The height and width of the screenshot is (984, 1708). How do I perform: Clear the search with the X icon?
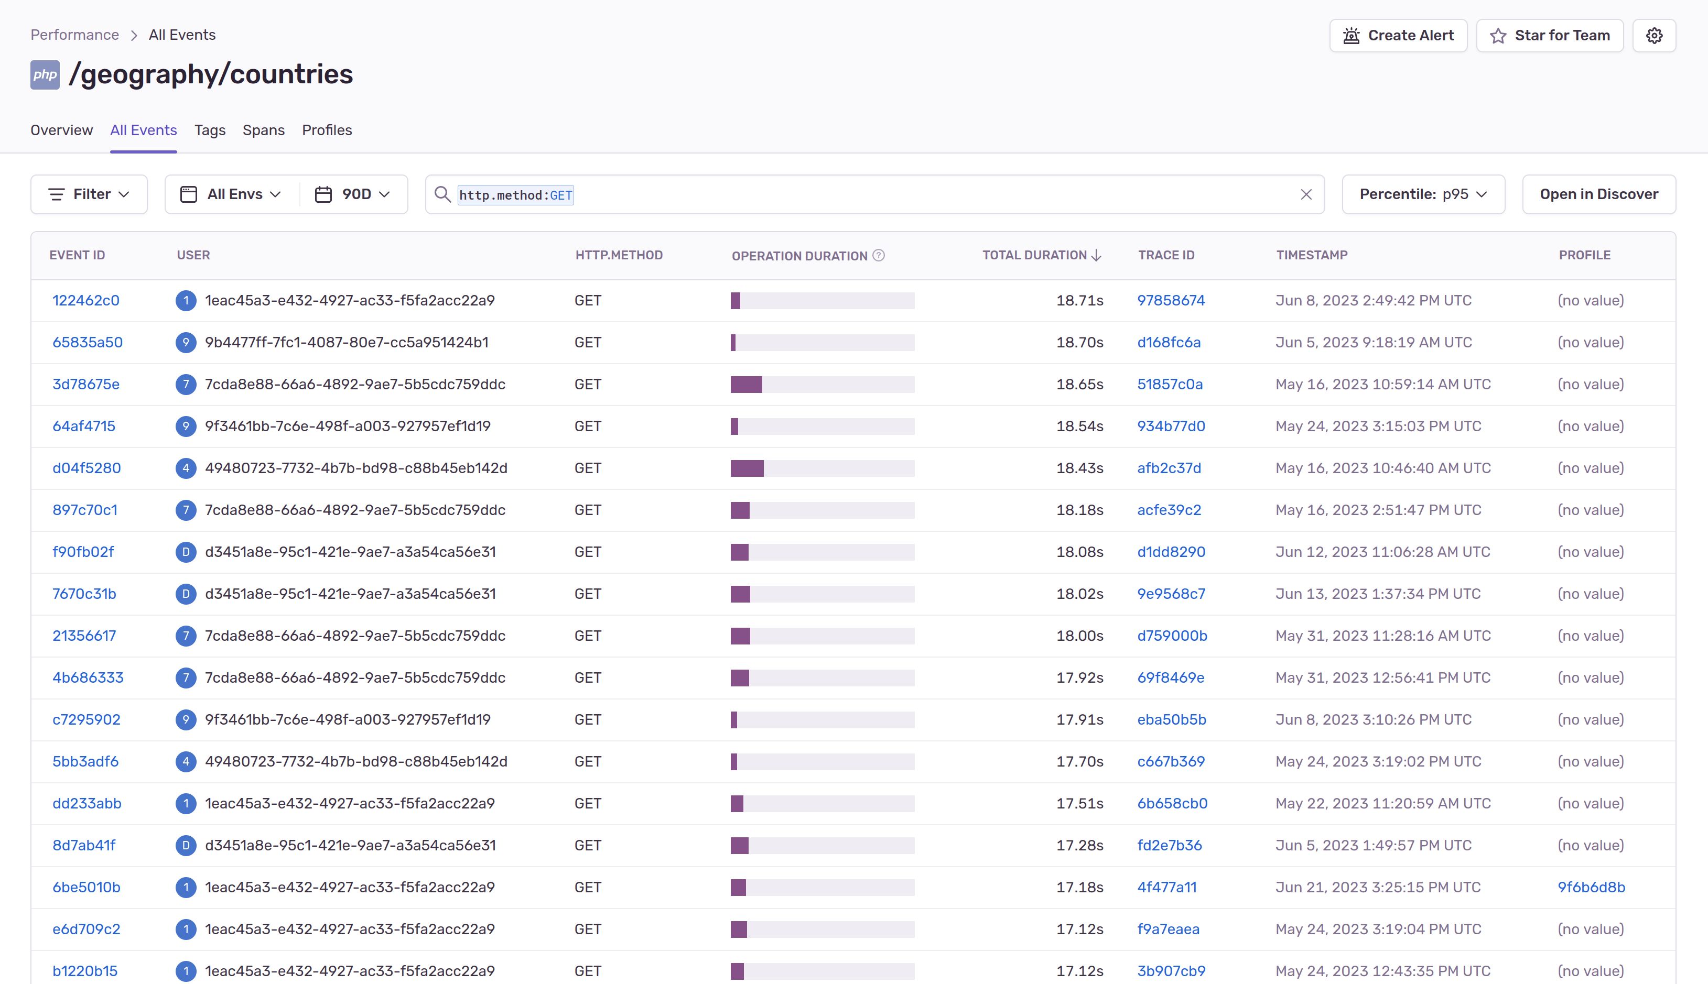click(1306, 194)
